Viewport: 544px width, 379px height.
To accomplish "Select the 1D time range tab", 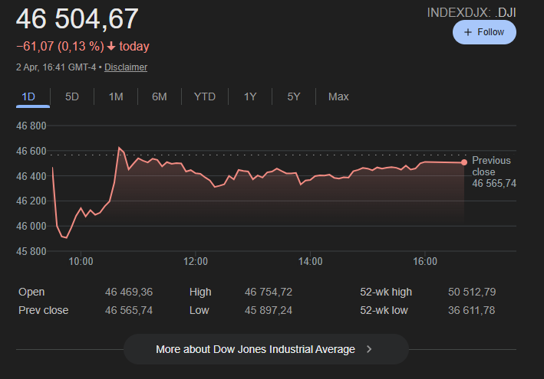I will click(x=28, y=96).
